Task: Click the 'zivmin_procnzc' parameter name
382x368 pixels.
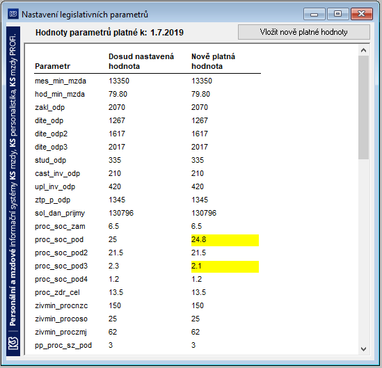Action: tap(61, 306)
